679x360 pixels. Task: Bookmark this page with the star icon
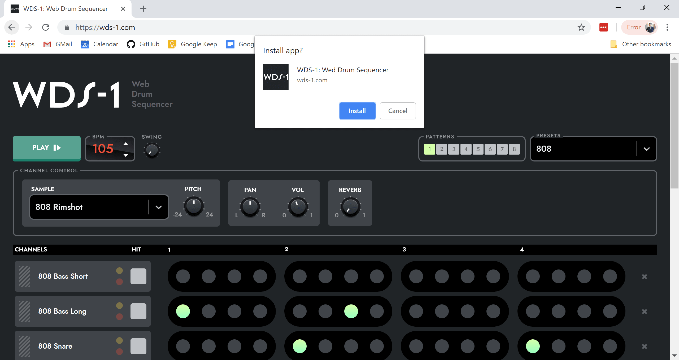(581, 27)
